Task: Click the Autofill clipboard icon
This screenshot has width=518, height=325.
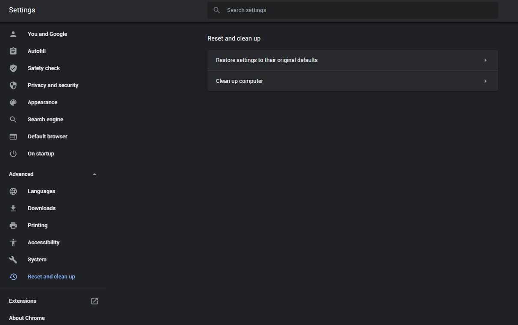Action: click(x=13, y=51)
